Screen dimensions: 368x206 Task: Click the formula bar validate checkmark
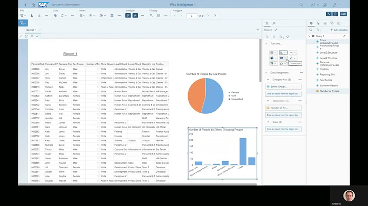pyautogui.click(x=37, y=36)
